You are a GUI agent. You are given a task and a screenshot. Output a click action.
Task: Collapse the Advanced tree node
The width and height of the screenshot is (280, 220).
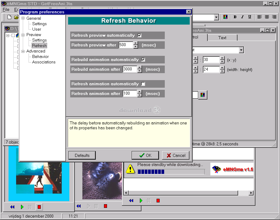click(23, 51)
